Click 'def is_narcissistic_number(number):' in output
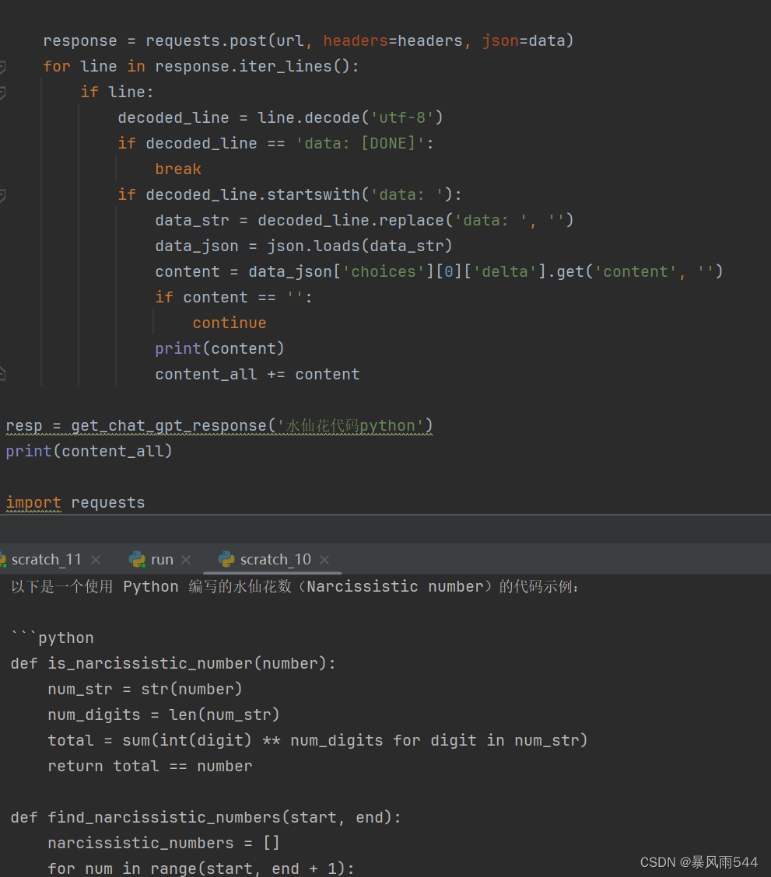 173,663
